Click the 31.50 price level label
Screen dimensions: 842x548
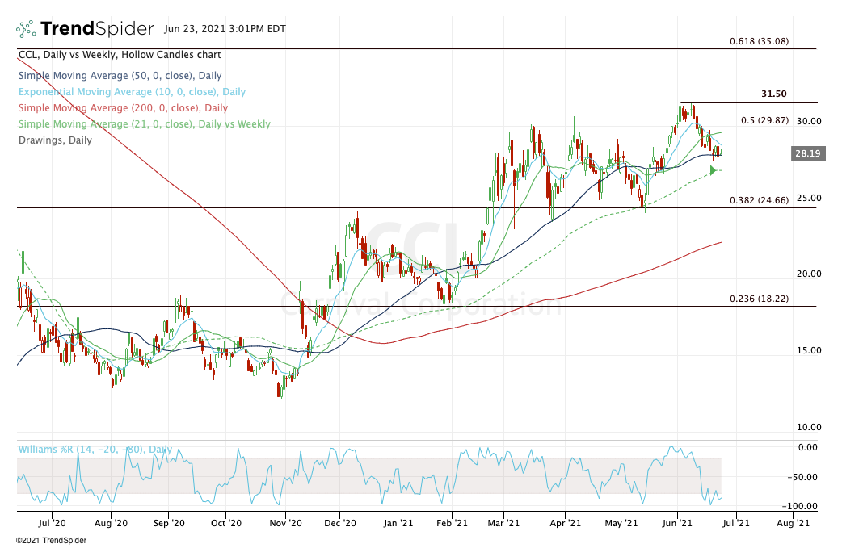click(x=774, y=94)
